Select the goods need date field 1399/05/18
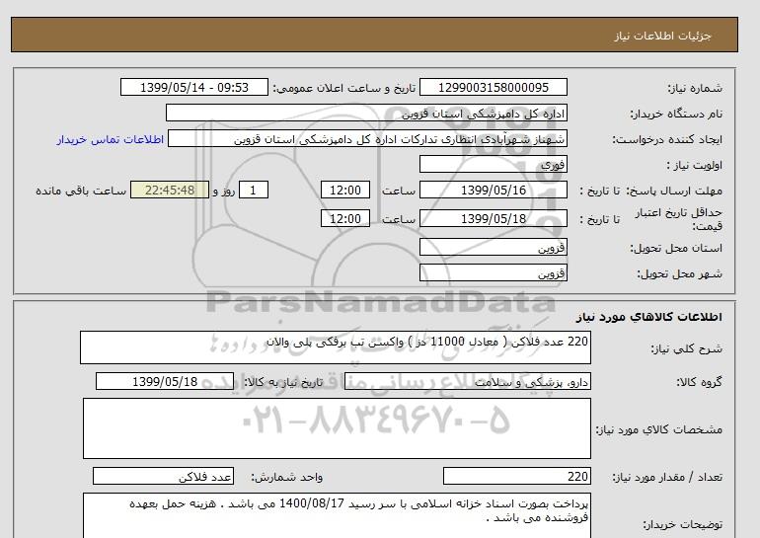The height and width of the screenshot is (538, 760). point(165,381)
